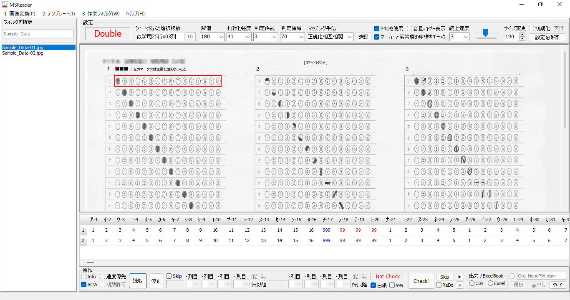Enable the 音量ミキサー表示 checkbox

pos(410,29)
